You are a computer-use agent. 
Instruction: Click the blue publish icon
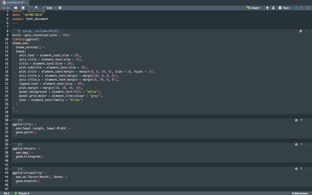click(297, 8)
